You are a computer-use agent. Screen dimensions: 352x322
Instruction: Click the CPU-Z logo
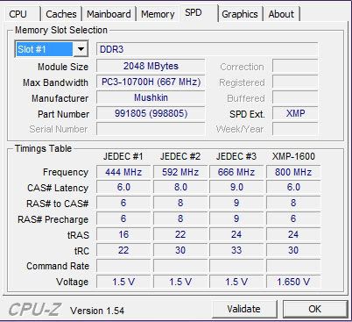point(34,310)
